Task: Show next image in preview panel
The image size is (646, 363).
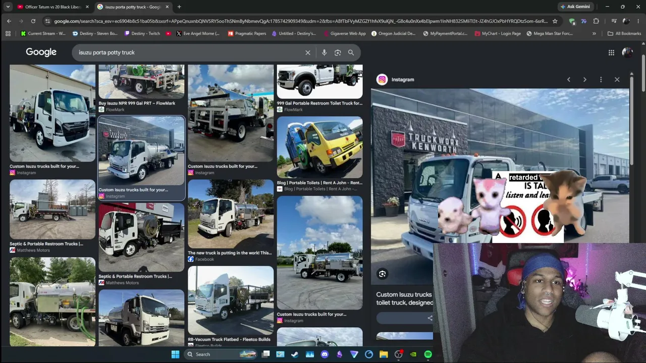Action: point(585,80)
